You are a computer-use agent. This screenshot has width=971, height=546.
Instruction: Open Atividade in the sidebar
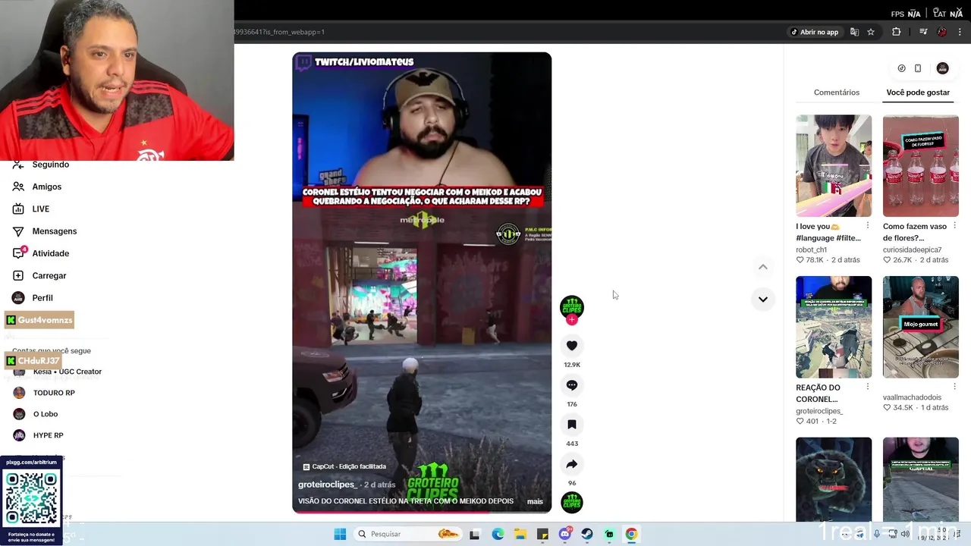(51, 253)
